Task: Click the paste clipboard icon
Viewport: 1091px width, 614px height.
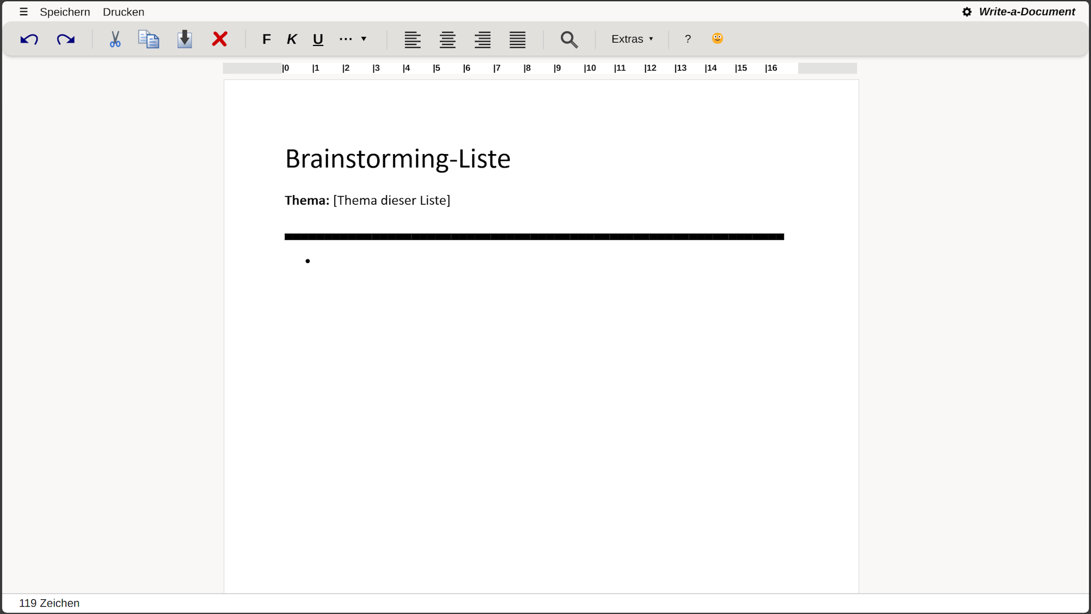Action: (185, 39)
